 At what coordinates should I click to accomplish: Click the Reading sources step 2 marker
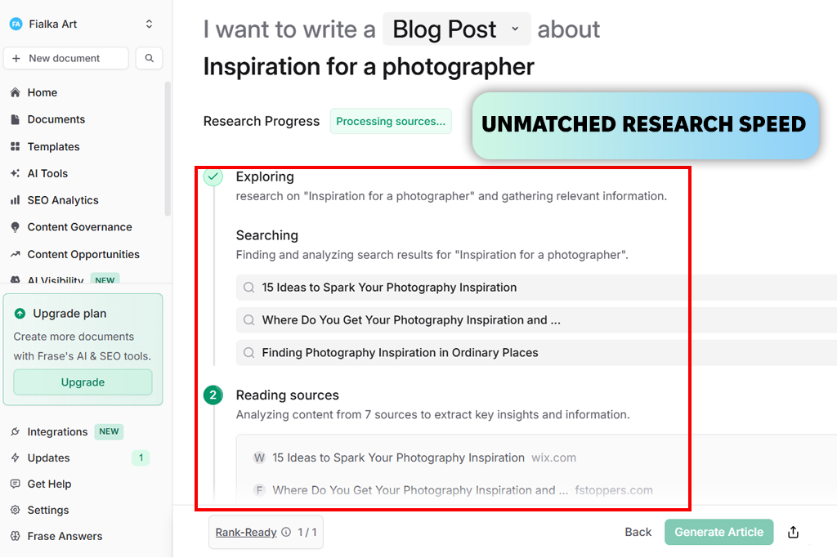pos(213,395)
